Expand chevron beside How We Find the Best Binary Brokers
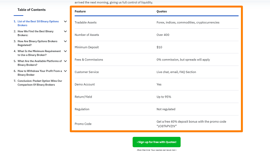 click(65, 31)
